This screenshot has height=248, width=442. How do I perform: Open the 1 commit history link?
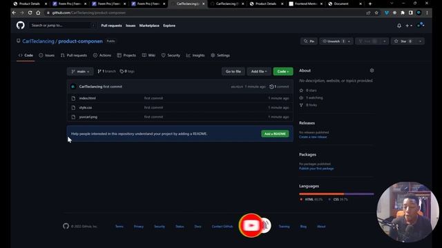279,87
